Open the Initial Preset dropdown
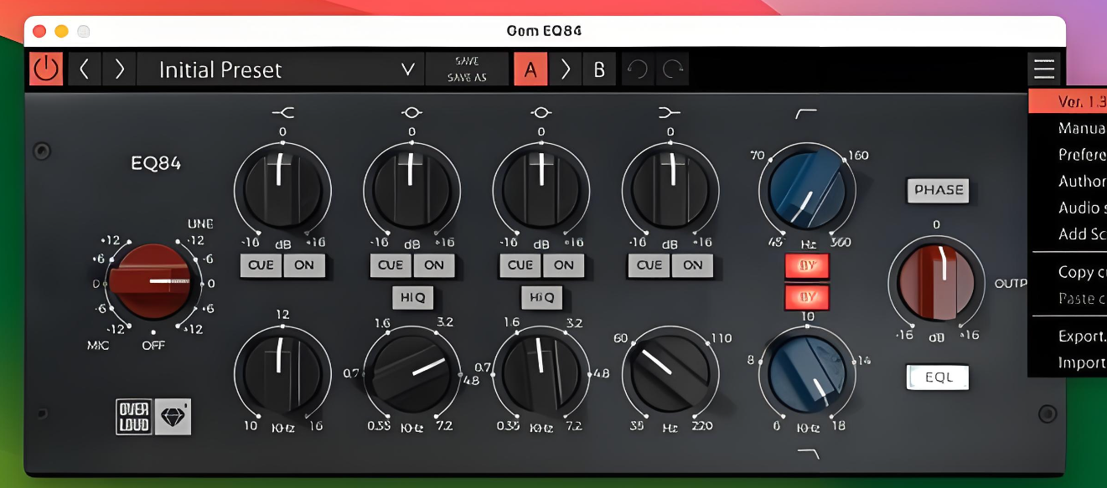Screen dimensions: 1107x488 (x=281, y=69)
